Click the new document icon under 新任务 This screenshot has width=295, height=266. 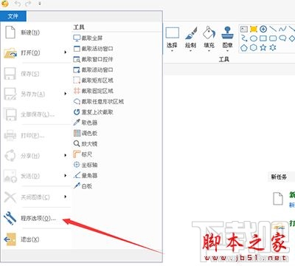pyautogui.click(x=278, y=199)
